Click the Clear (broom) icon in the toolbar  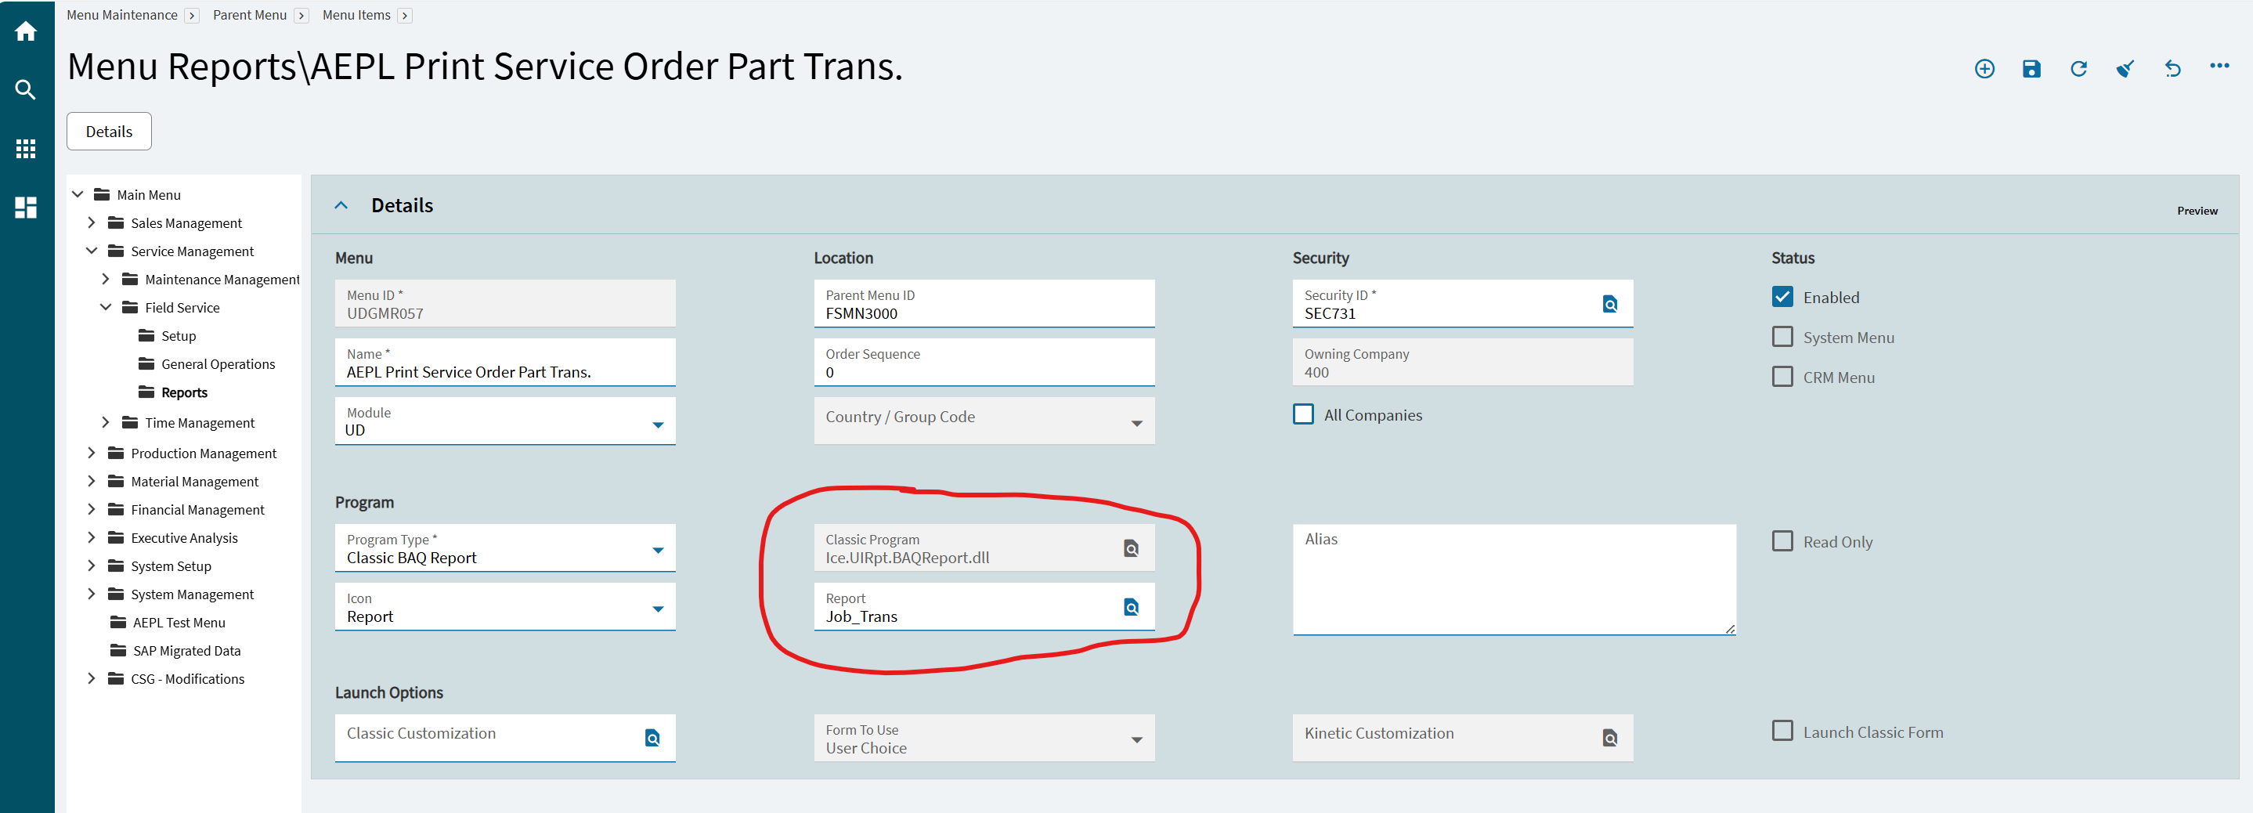click(2125, 69)
